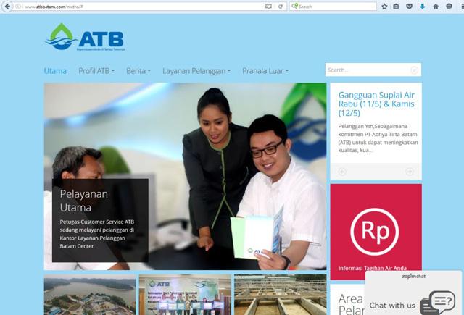Open the reservoir aerial photo thumbnail
Image resolution: width=464 pixels, height=315 pixels.
pyautogui.click(x=90, y=295)
